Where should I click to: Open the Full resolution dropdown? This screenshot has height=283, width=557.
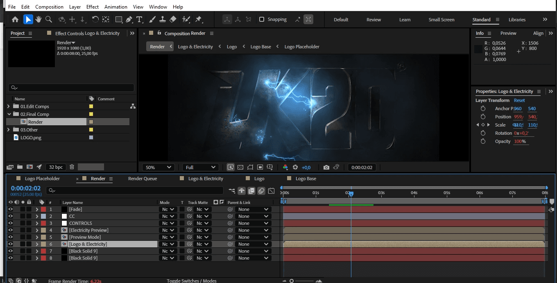[x=201, y=167]
